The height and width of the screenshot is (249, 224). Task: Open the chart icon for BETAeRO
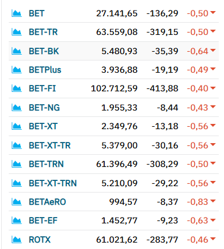[16, 202]
